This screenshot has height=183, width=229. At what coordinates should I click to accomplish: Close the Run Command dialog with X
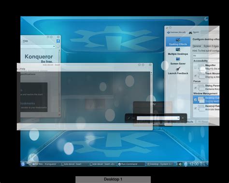click(x=183, y=118)
